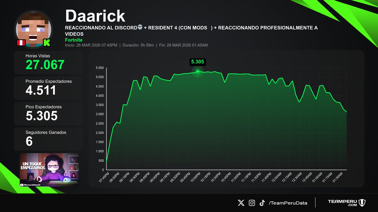
Task: Click the Seguidores Ganados value 6
Action: coord(29,141)
